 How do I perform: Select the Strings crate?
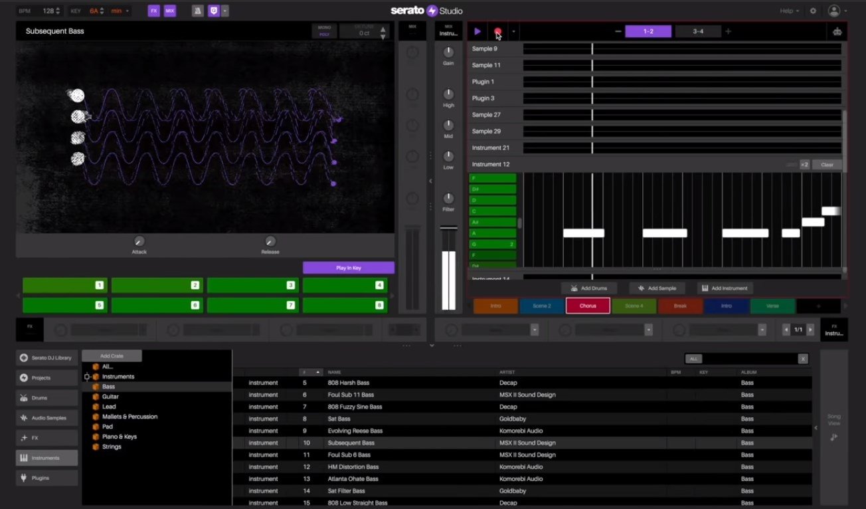coord(112,447)
